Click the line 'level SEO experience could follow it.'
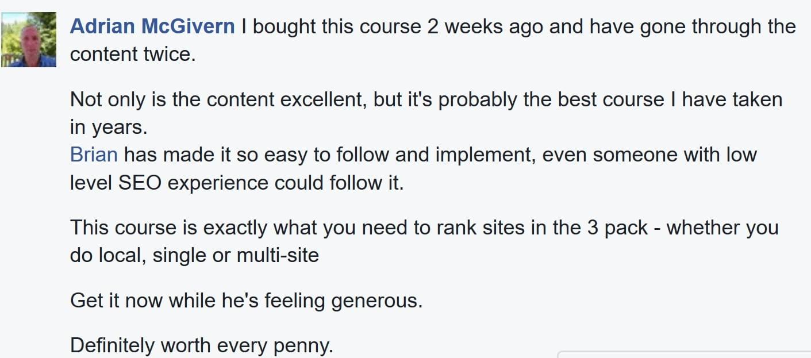This screenshot has width=811, height=358. (x=237, y=183)
